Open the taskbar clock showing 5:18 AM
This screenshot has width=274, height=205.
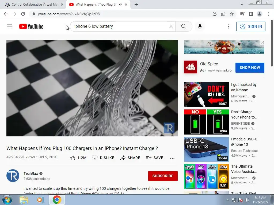(x=260, y=200)
